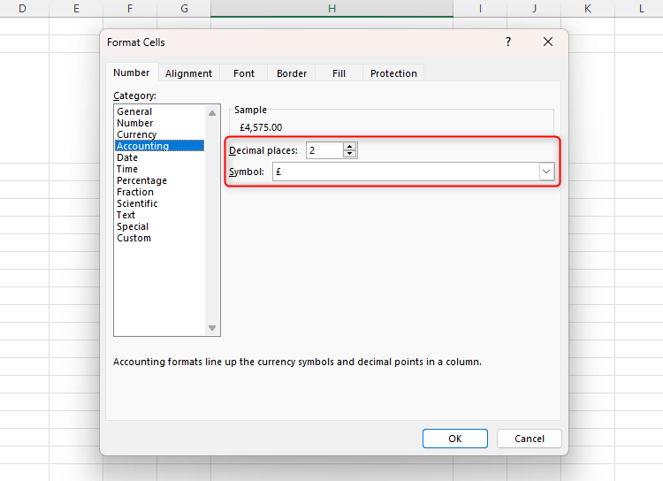The image size is (663, 481).
Task: Open the Font tab
Action: 244,73
